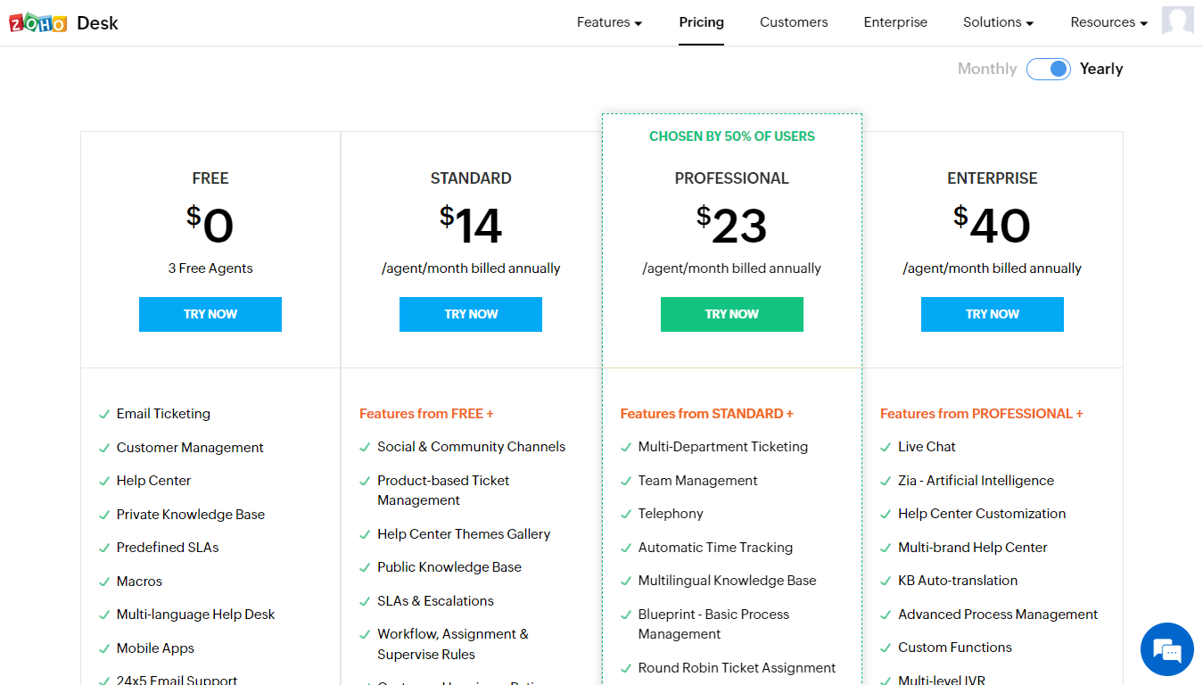
Task: Click Blueprint - Basic Process Management
Action: tap(713, 624)
